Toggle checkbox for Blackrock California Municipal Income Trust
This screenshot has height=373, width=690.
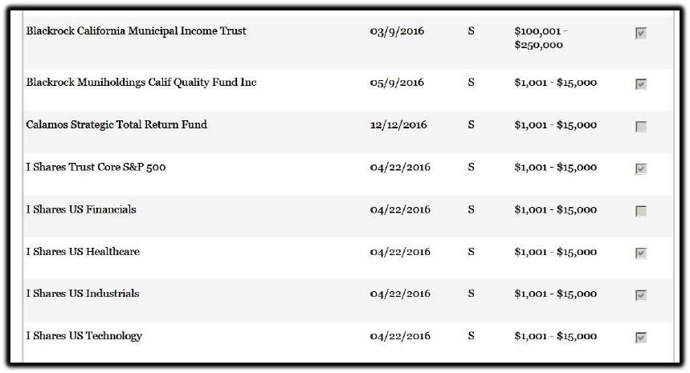641,33
